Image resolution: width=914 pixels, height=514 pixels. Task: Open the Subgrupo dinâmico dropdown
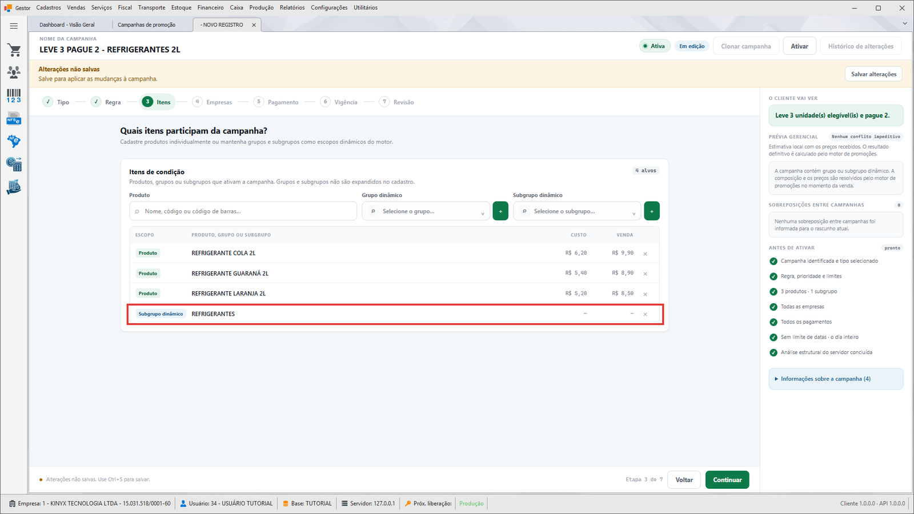tap(577, 211)
